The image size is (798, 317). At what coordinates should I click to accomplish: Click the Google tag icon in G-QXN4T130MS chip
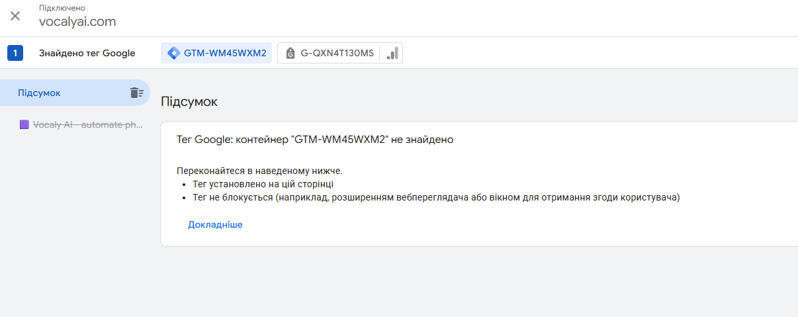pos(290,54)
